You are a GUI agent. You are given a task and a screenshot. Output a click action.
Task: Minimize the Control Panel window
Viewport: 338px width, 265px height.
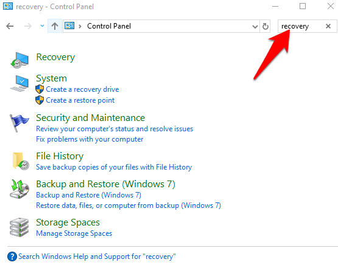pos(275,6)
